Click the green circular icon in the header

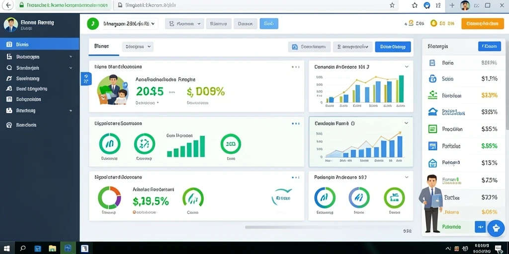tap(92, 24)
